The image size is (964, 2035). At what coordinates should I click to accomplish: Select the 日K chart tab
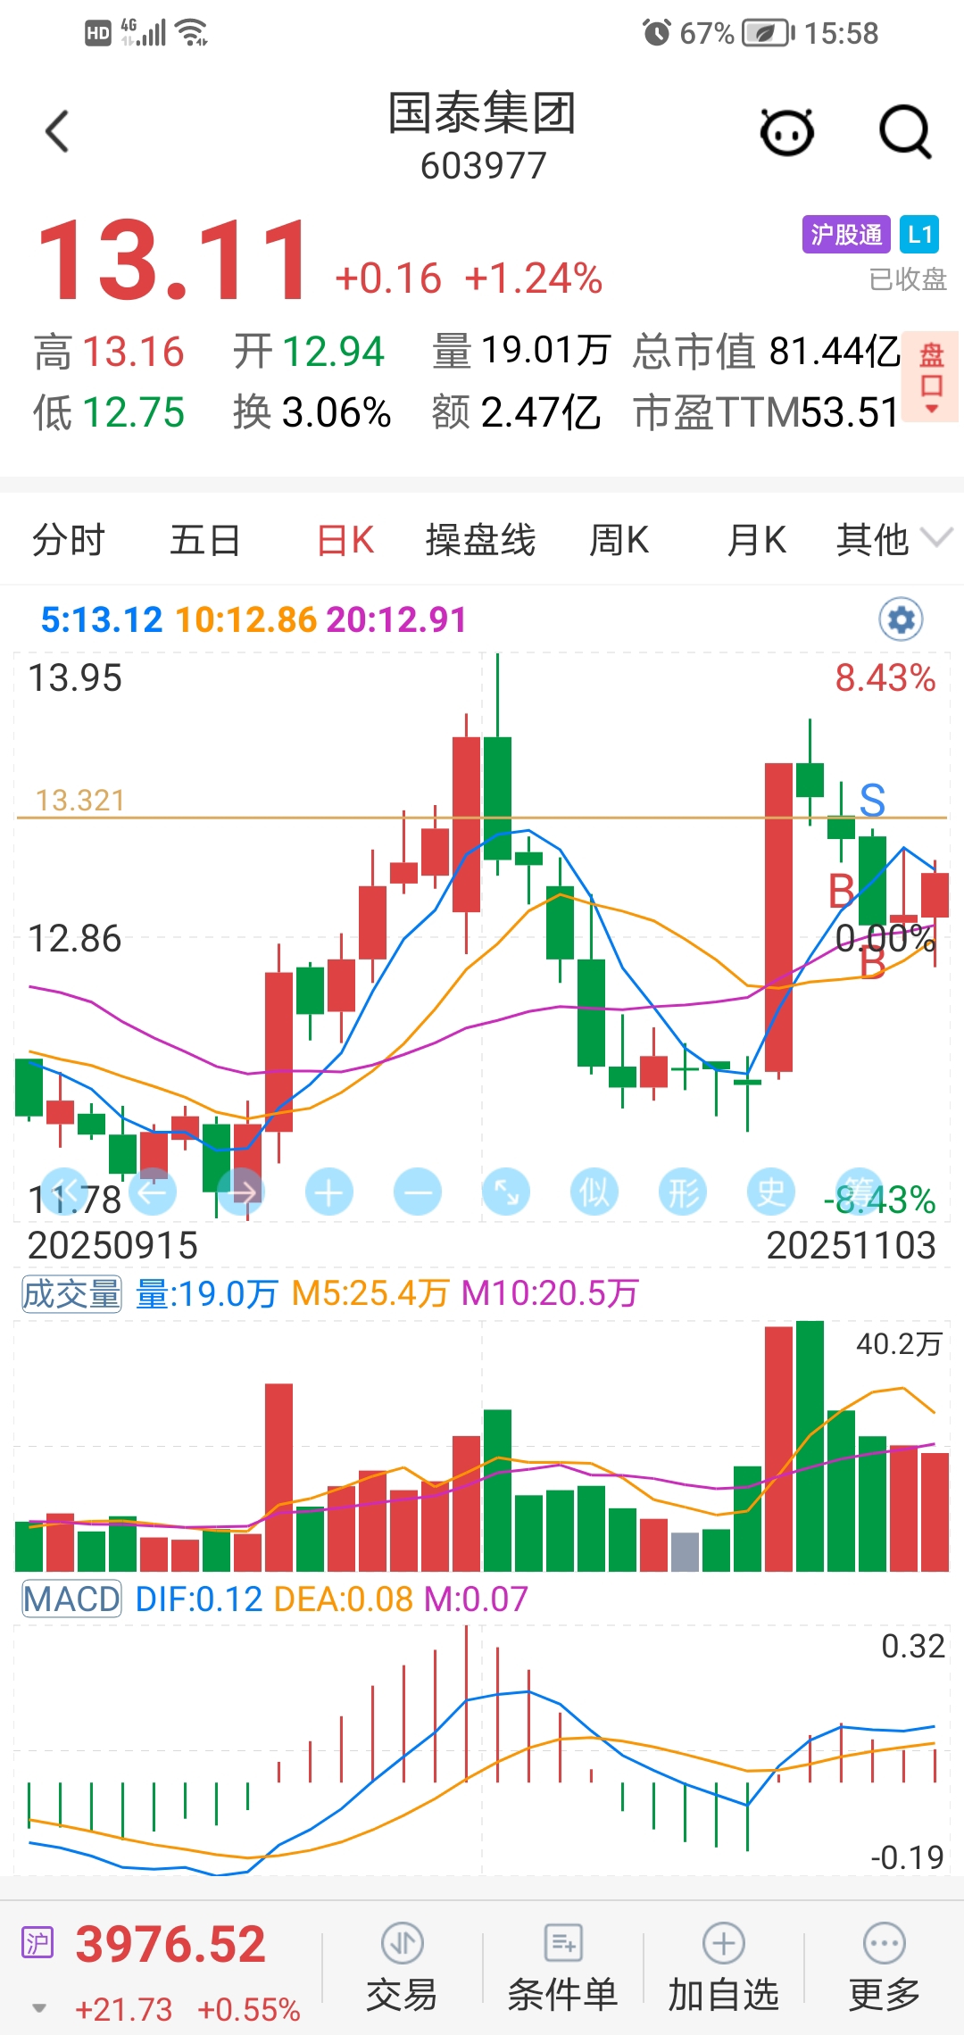[x=345, y=541]
